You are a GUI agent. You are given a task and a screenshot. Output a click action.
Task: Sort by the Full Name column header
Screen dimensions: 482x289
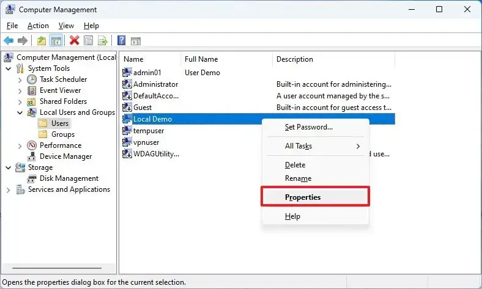227,59
